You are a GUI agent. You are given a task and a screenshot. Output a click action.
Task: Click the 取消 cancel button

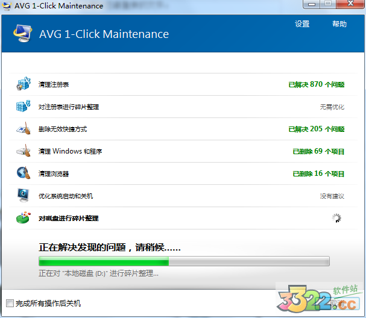tap(337, 304)
